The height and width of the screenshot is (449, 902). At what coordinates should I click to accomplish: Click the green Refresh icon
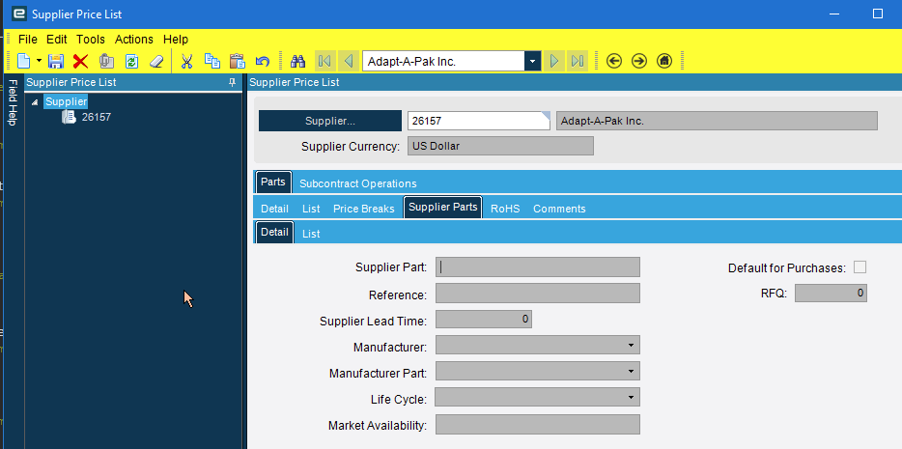tap(131, 61)
